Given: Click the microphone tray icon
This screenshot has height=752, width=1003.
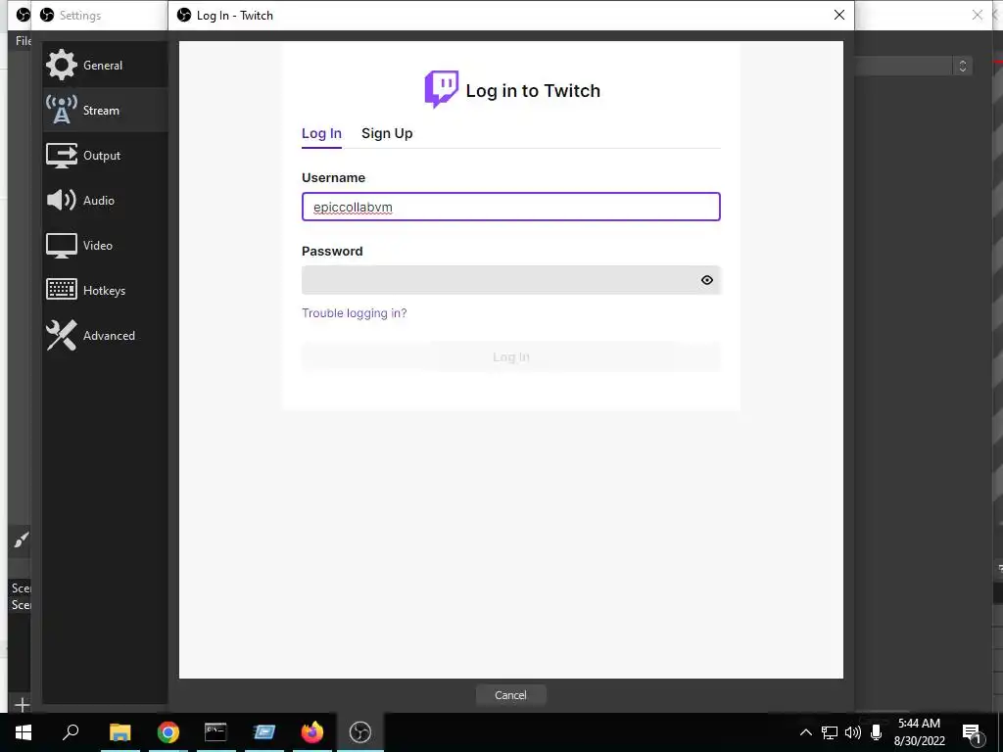Looking at the screenshot, I should [877, 732].
